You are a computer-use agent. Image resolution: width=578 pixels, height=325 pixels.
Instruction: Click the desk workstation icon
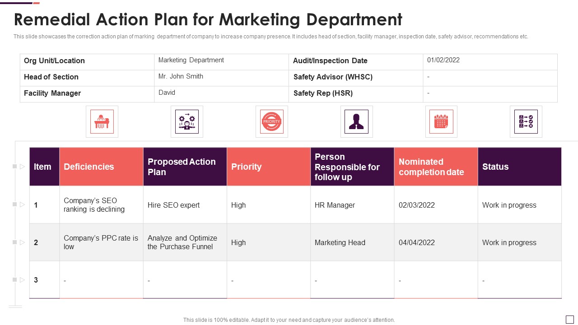tap(102, 121)
